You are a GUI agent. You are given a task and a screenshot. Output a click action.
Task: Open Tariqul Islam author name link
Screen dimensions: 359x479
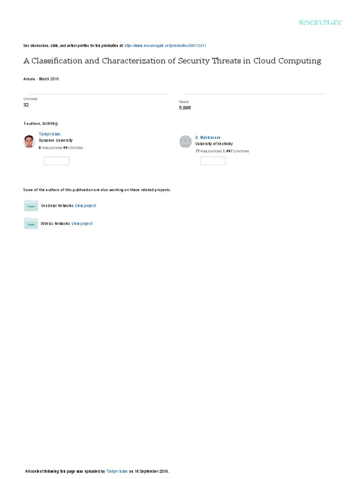(x=49, y=134)
